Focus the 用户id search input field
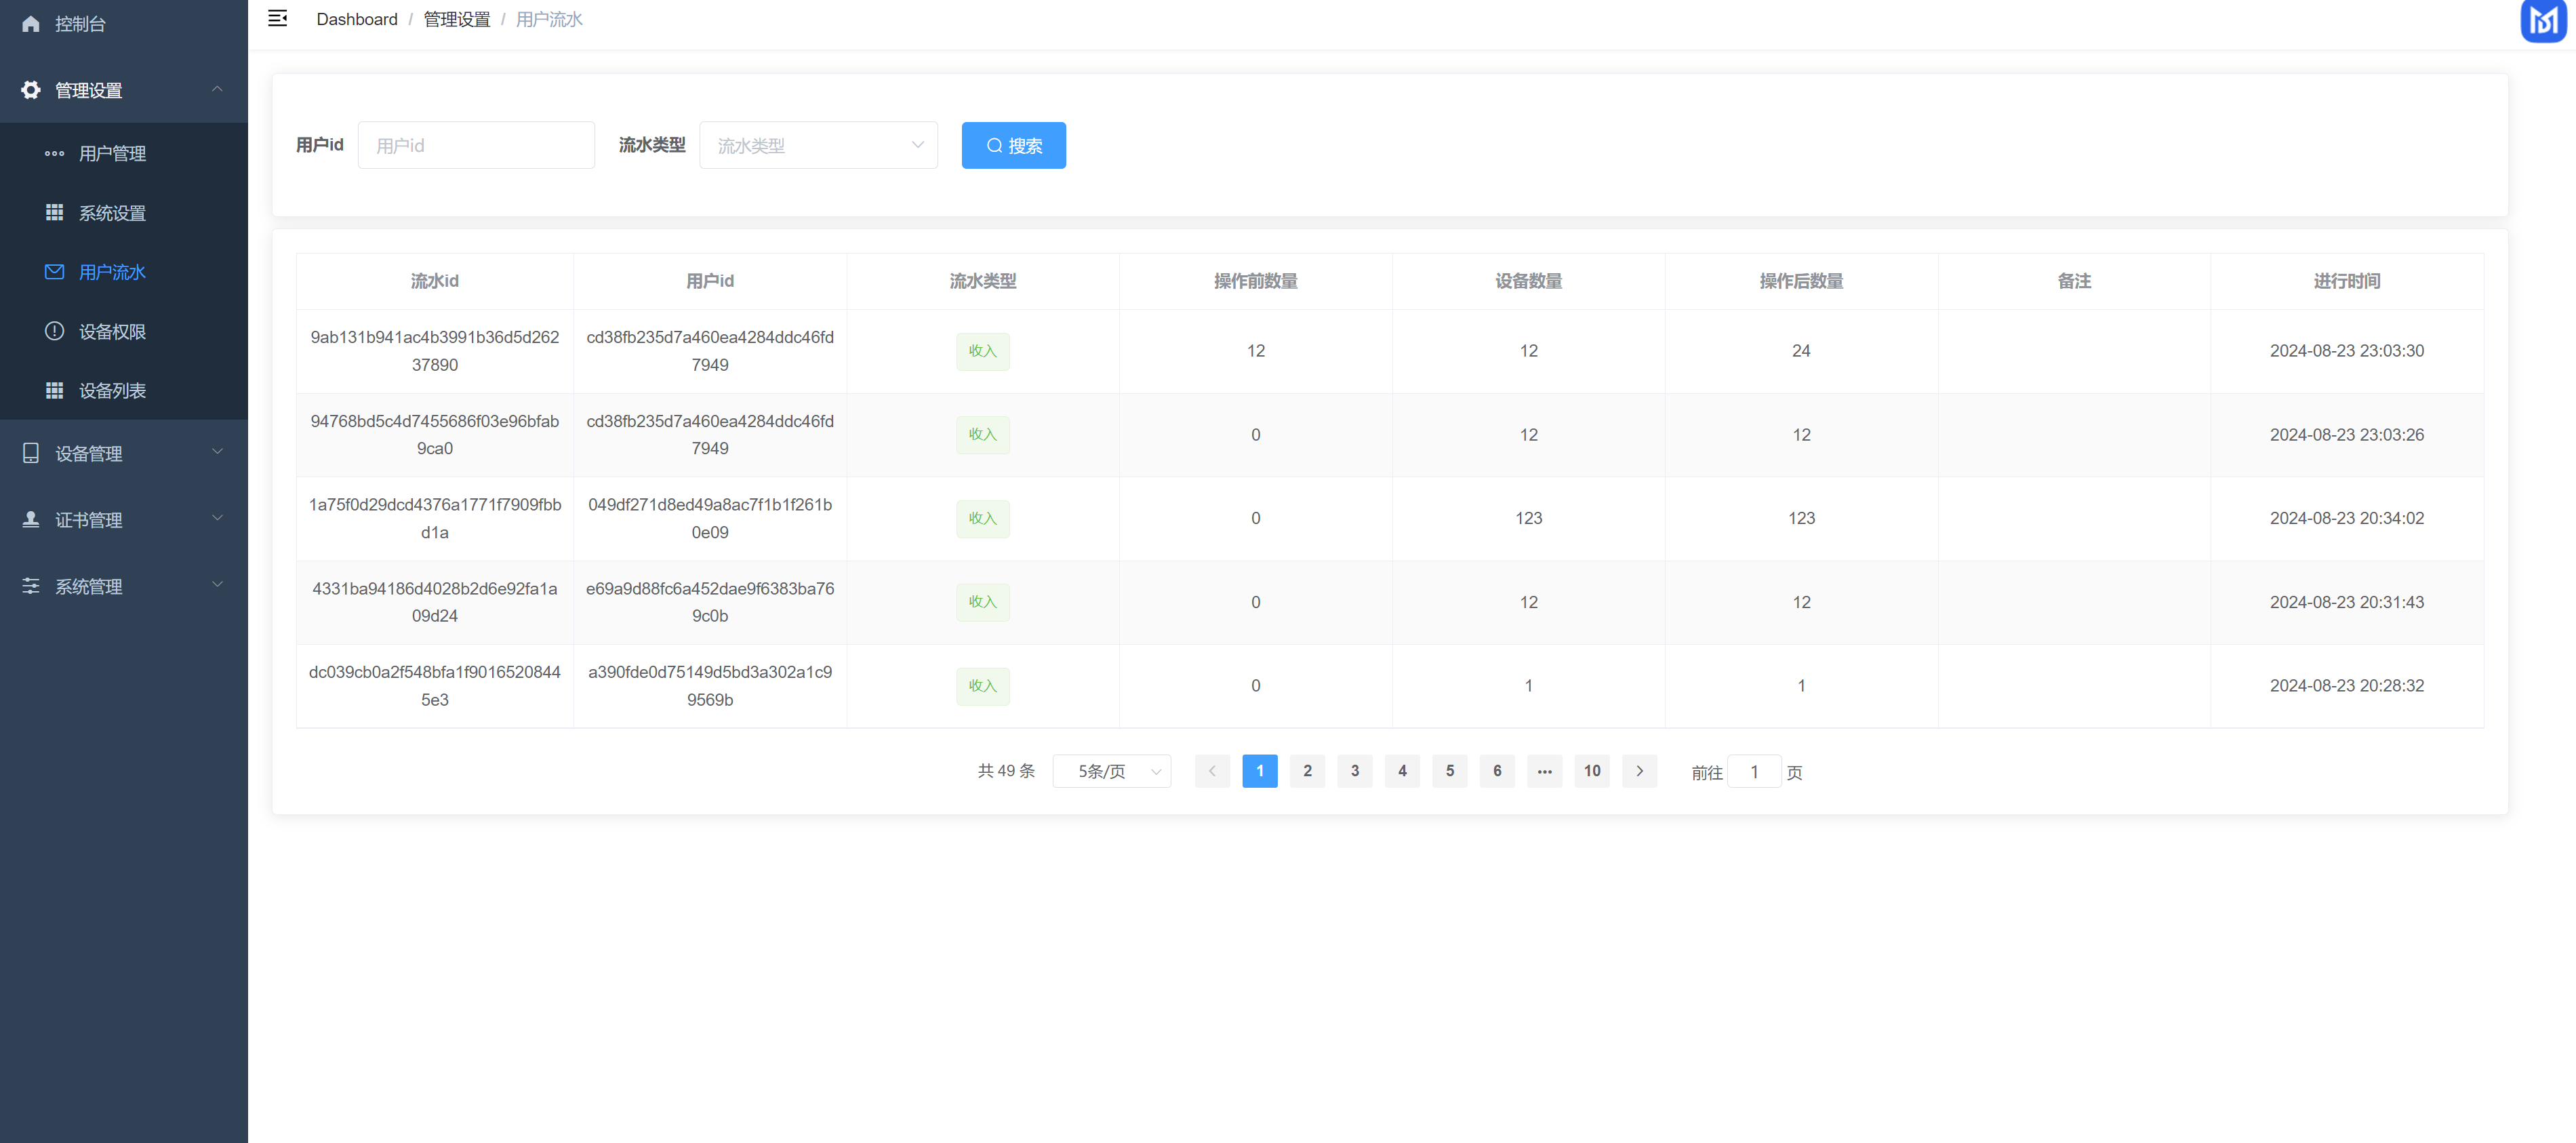 (476, 145)
